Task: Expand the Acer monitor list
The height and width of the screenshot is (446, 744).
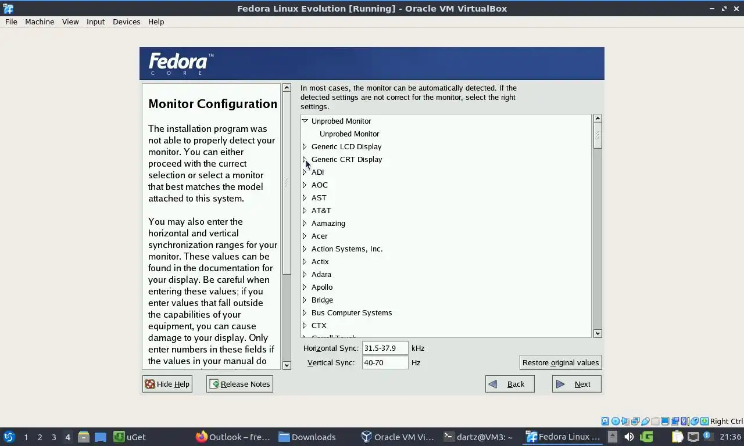Action: click(x=305, y=236)
